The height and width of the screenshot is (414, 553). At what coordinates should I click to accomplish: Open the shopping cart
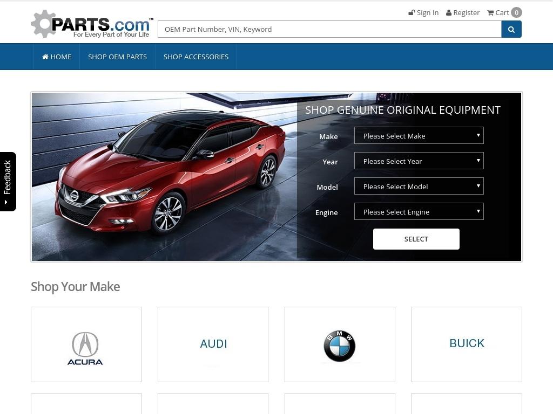(504, 12)
